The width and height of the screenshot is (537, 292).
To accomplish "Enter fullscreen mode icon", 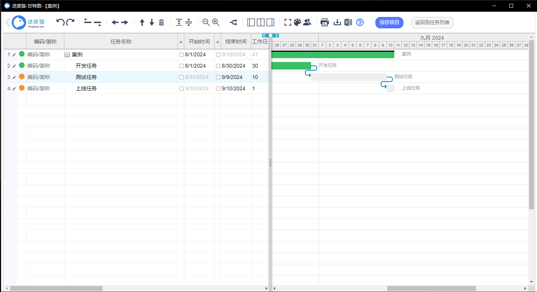I will 288,22.
